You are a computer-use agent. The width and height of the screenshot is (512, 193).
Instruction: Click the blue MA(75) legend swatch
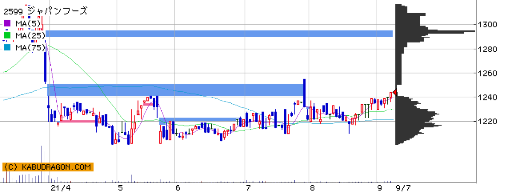7,48
